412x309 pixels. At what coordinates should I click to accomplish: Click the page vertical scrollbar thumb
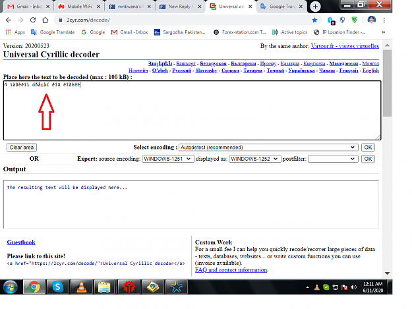[x=387, y=83]
